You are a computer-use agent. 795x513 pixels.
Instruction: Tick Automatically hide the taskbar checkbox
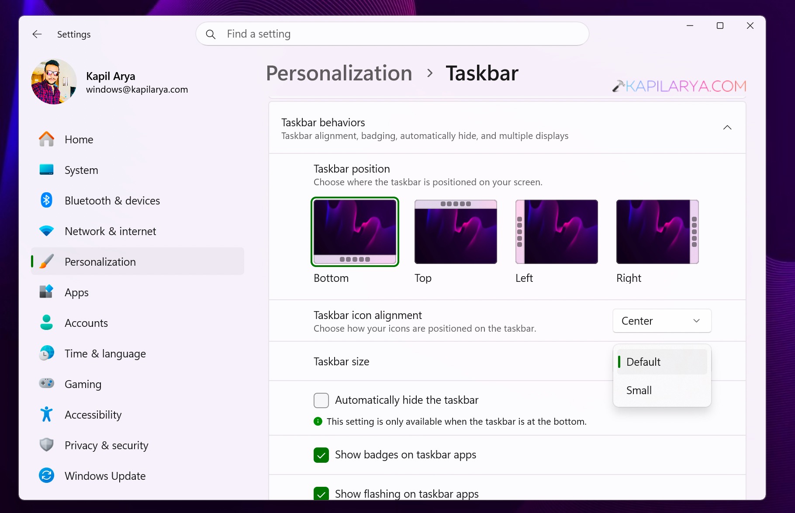pos(321,400)
